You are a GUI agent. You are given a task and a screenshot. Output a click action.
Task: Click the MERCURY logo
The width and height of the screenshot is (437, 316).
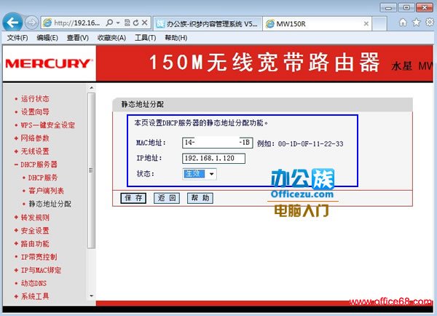(49, 63)
